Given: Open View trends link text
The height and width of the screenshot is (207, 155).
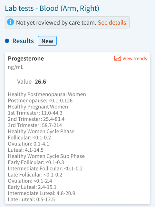Looking at the screenshot, I should click(135, 59).
